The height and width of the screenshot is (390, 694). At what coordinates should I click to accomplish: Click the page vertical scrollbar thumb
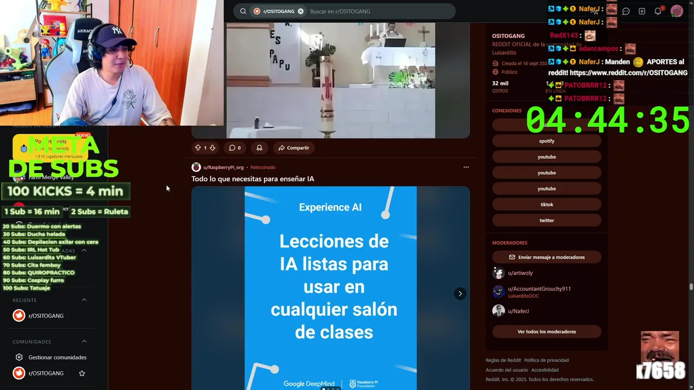[691, 287]
